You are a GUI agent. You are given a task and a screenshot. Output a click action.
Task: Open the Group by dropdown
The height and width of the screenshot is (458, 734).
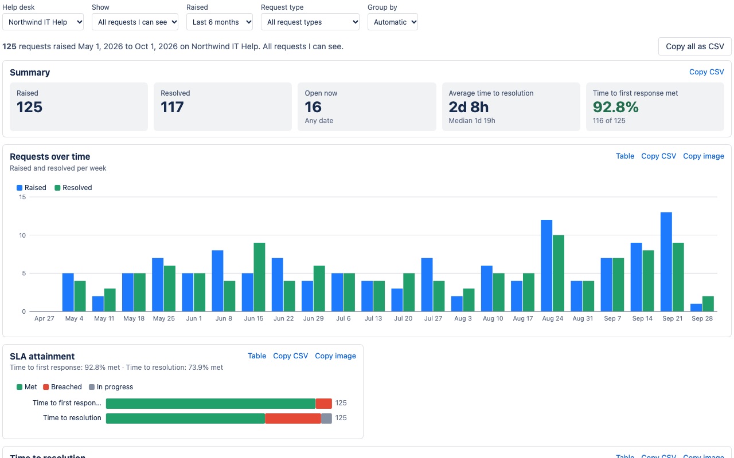click(393, 22)
